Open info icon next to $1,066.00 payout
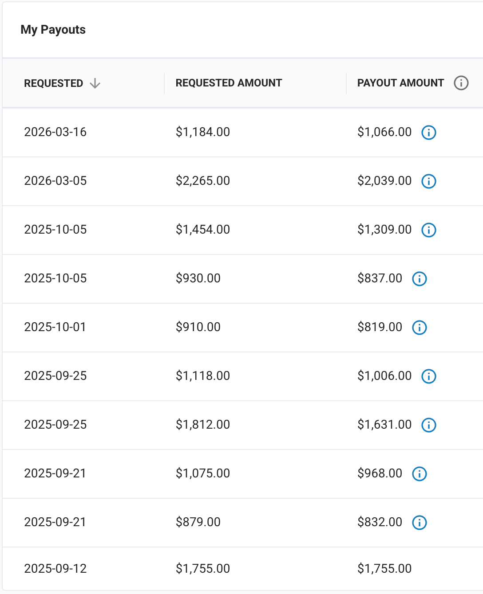 pos(428,132)
